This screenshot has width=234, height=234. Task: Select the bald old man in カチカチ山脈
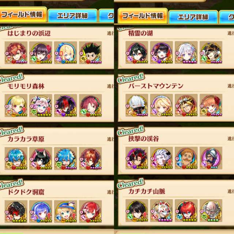(211, 211)
